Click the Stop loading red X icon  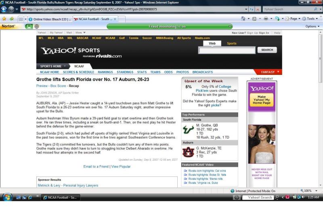click(x=258, y=9)
